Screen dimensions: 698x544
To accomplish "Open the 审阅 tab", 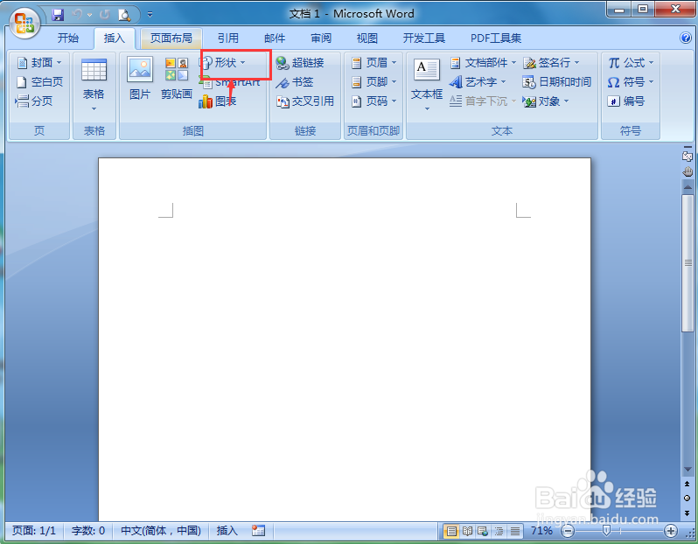I will tap(321, 38).
